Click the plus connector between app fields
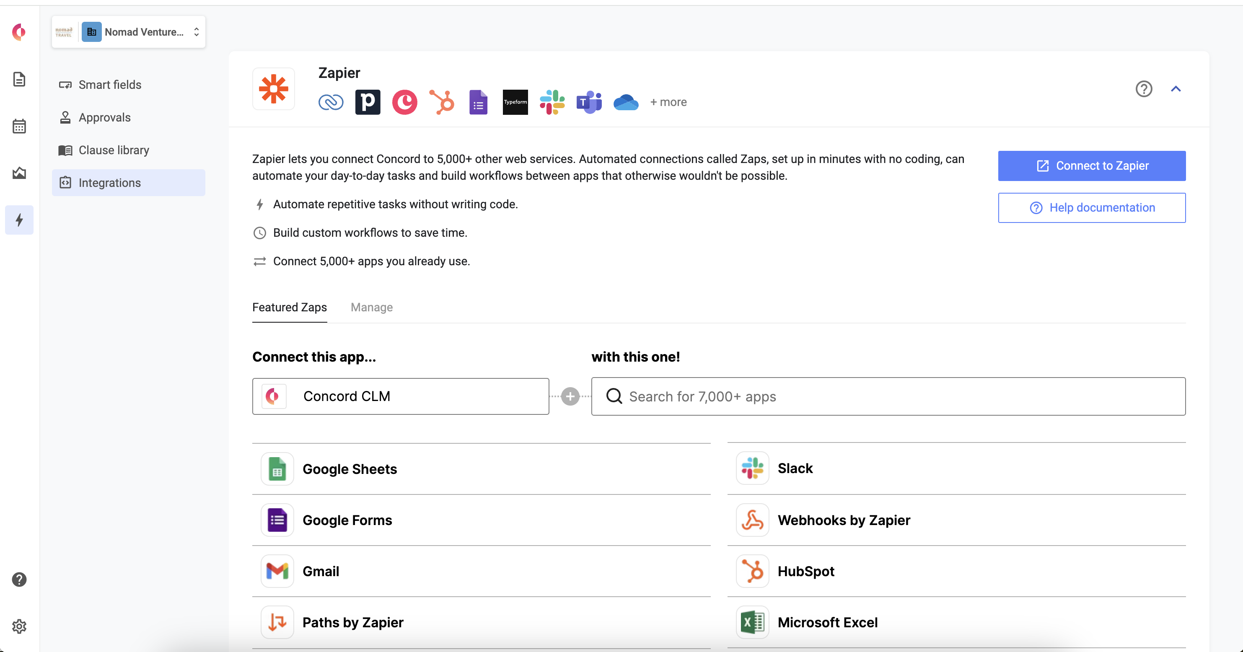The height and width of the screenshot is (652, 1243). tap(570, 397)
